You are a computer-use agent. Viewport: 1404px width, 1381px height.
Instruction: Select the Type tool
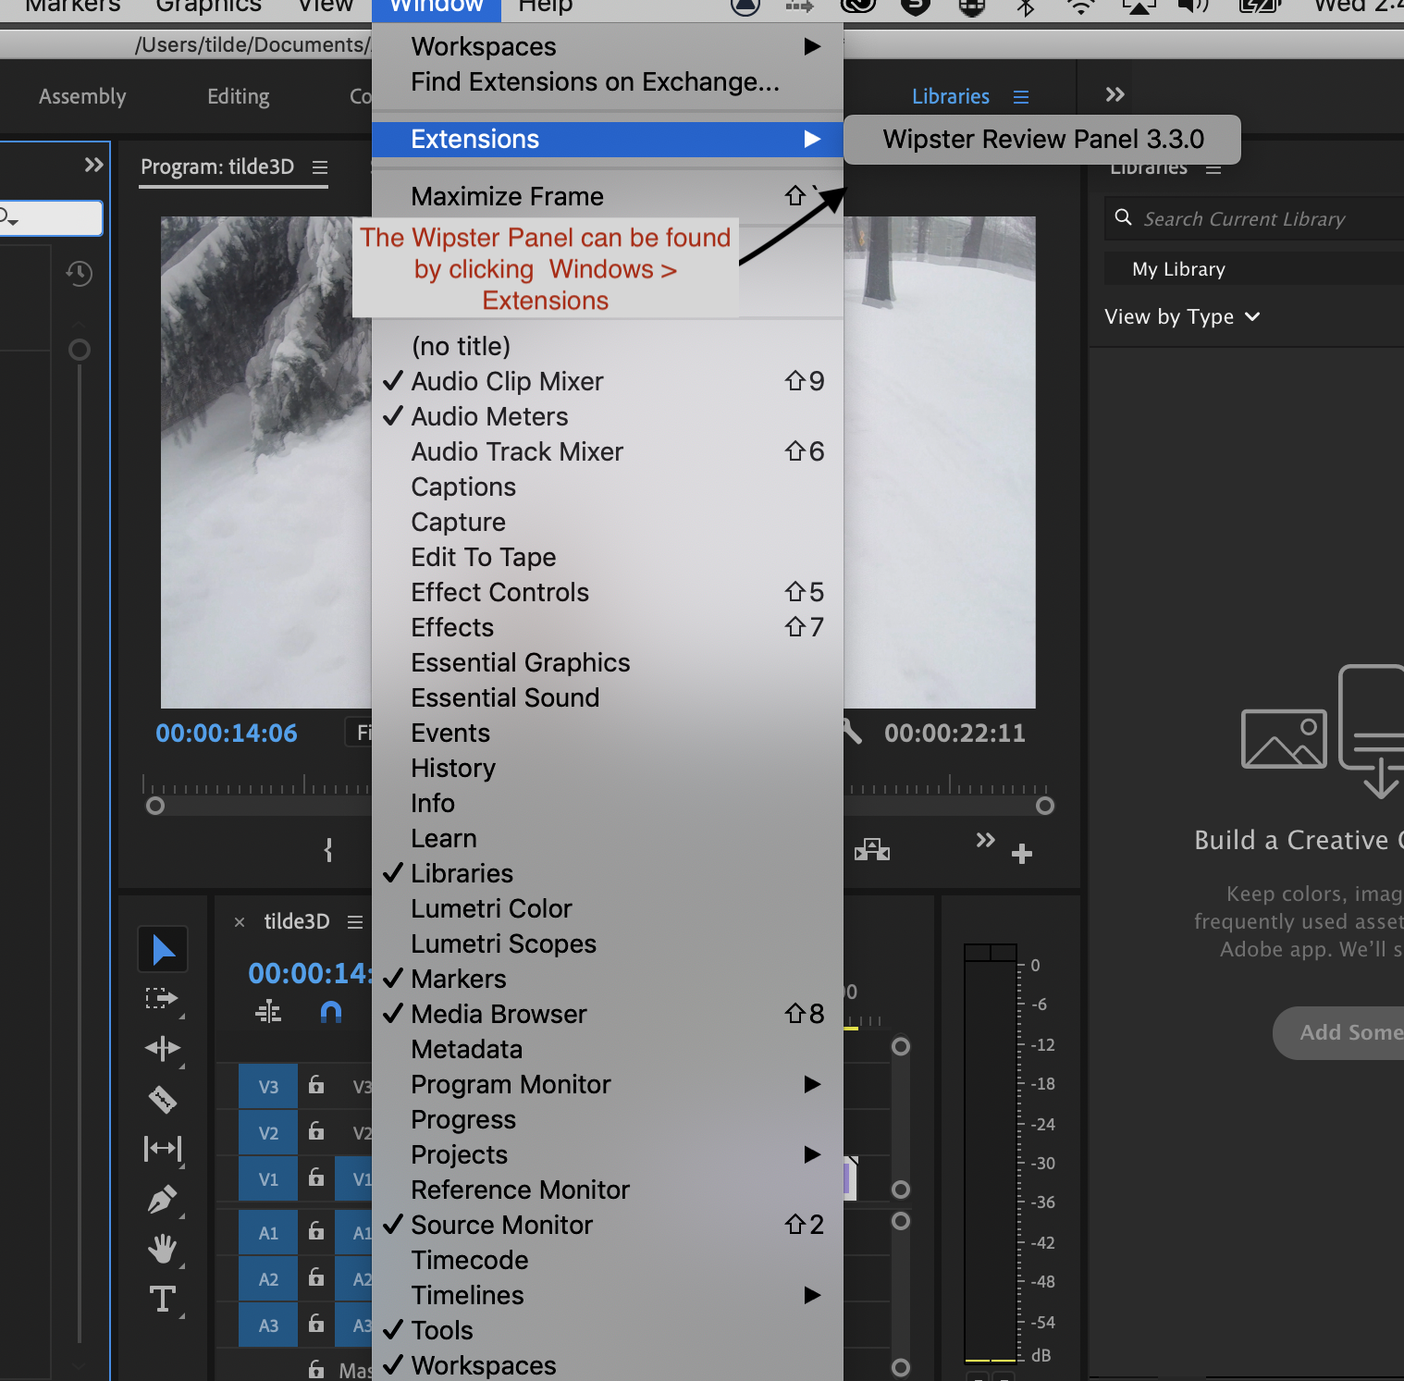pyautogui.click(x=163, y=1299)
